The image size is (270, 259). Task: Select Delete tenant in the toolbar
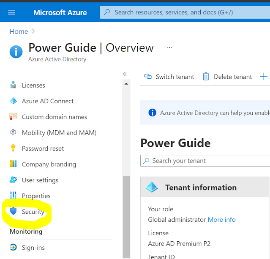click(x=233, y=77)
